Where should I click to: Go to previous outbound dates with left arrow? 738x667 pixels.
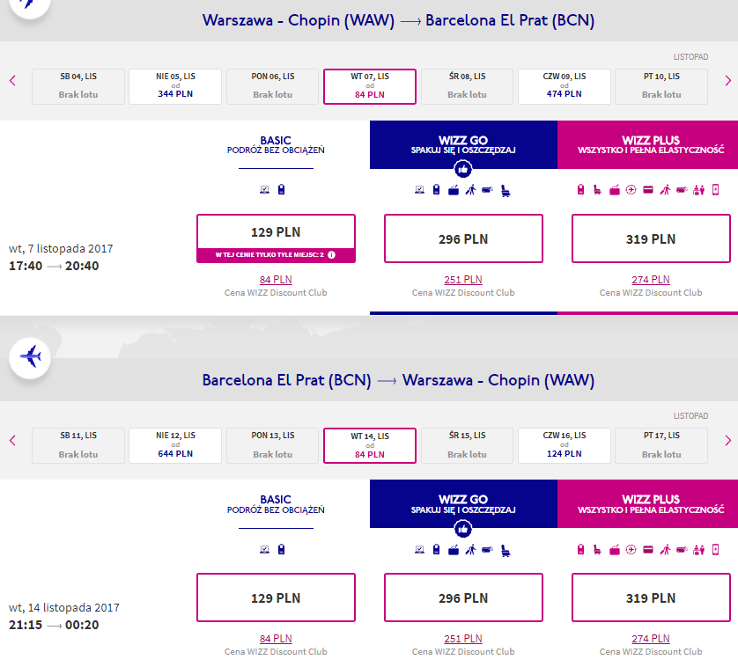click(12, 80)
